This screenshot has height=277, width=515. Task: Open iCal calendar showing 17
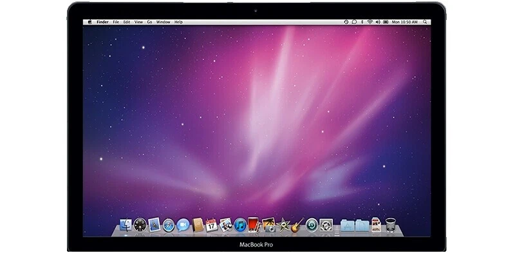(x=211, y=225)
